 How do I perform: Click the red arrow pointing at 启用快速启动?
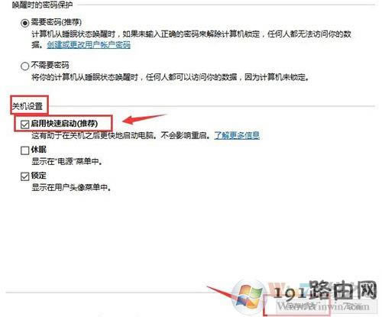click(144, 118)
